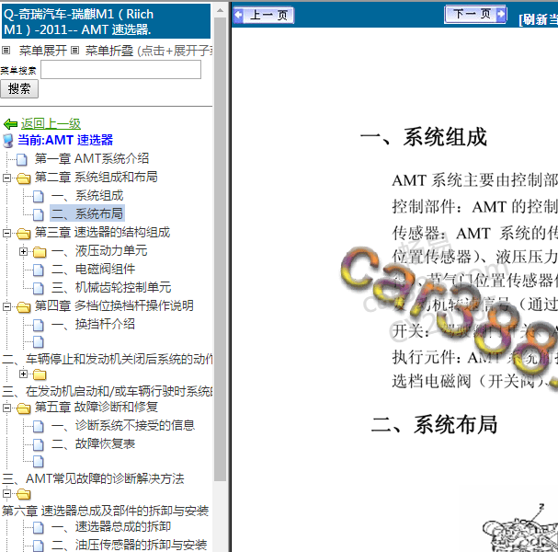
Task: Click folder icon of 第二章 系统组成和布局
Action: (24, 178)
